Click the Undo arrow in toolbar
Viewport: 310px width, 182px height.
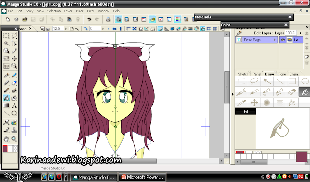[89, 19]
